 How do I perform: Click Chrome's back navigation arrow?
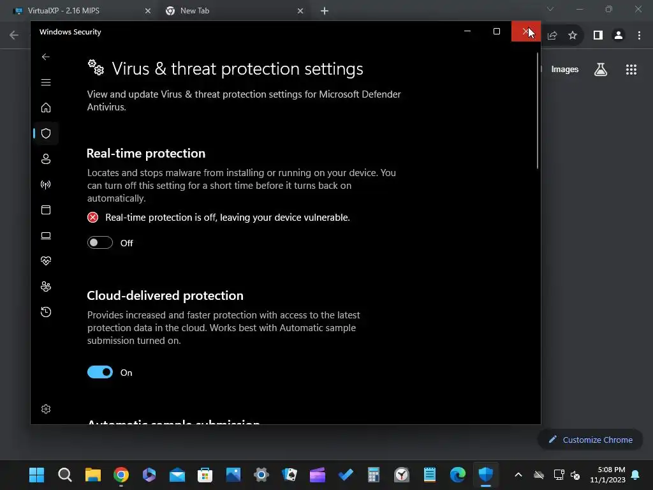click(14, 35)
